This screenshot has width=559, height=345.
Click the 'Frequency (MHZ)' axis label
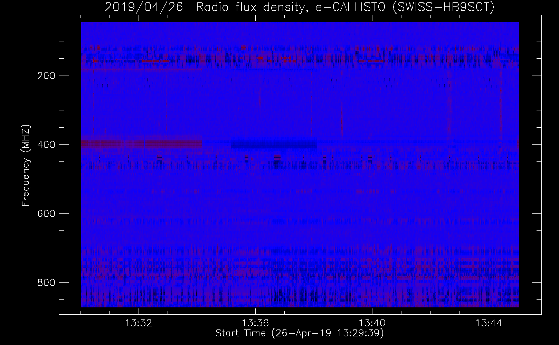26,166
